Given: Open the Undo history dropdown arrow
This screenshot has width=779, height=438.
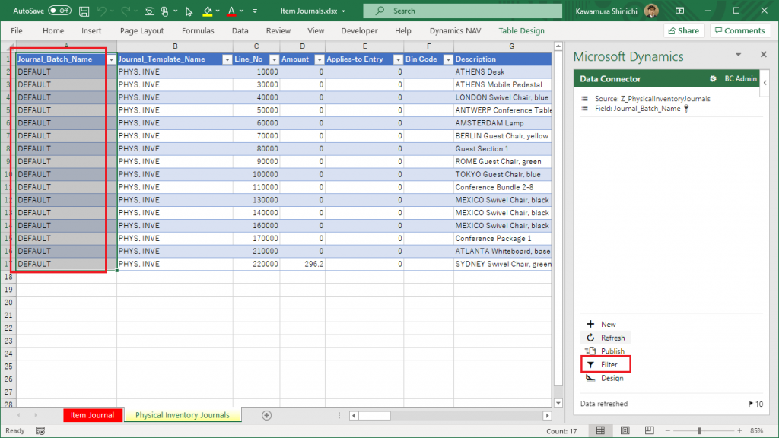Looking at the screenshot, I should (113, 11).
